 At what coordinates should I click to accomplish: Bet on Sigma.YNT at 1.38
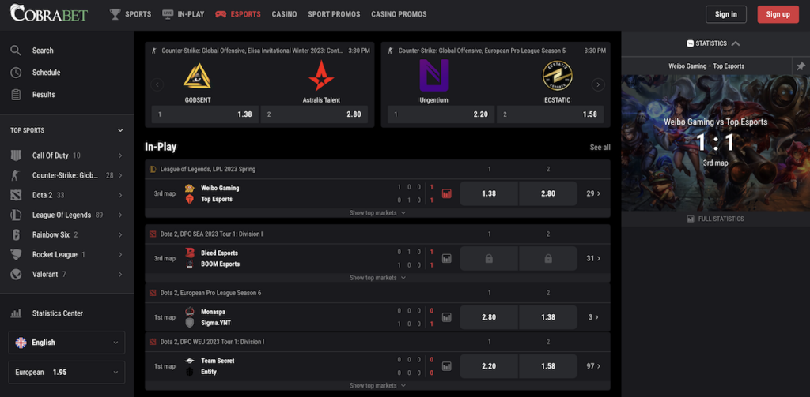pos(548,317)
